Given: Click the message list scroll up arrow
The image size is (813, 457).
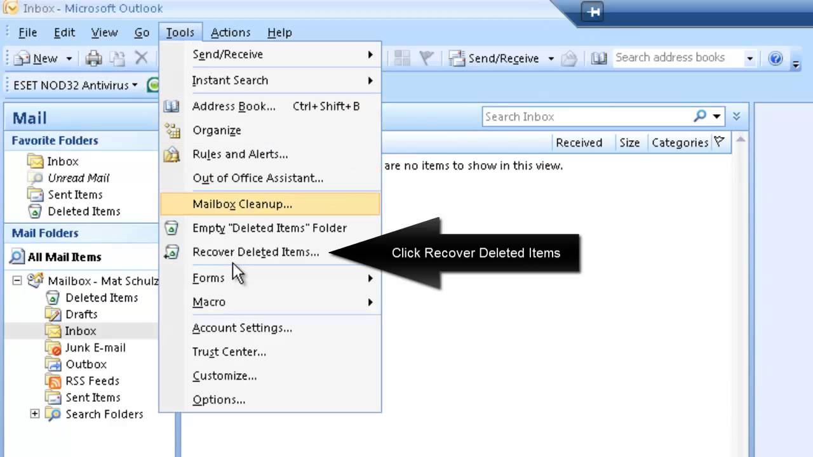Looking at the screenshot, I should tap(739, 140).
